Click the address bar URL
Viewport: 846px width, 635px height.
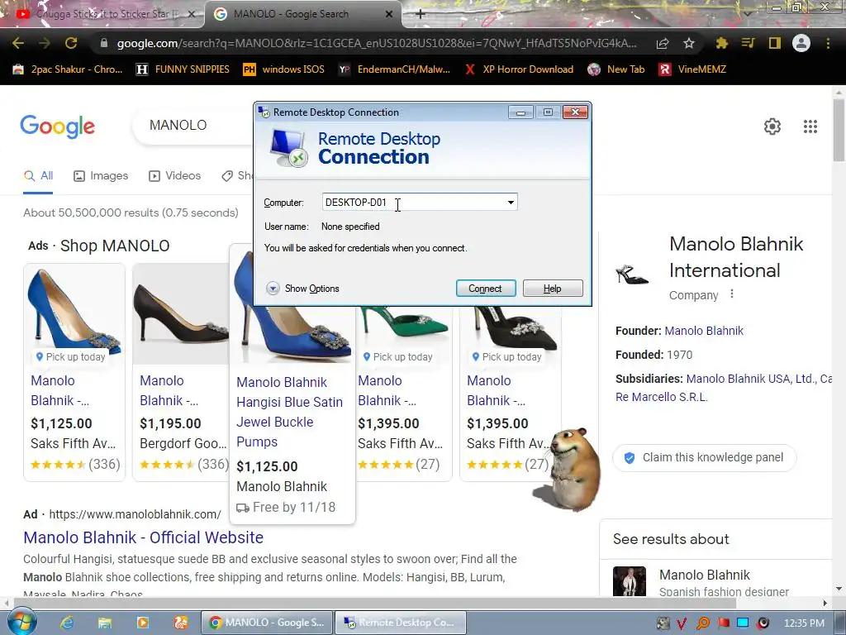[377, 43]
